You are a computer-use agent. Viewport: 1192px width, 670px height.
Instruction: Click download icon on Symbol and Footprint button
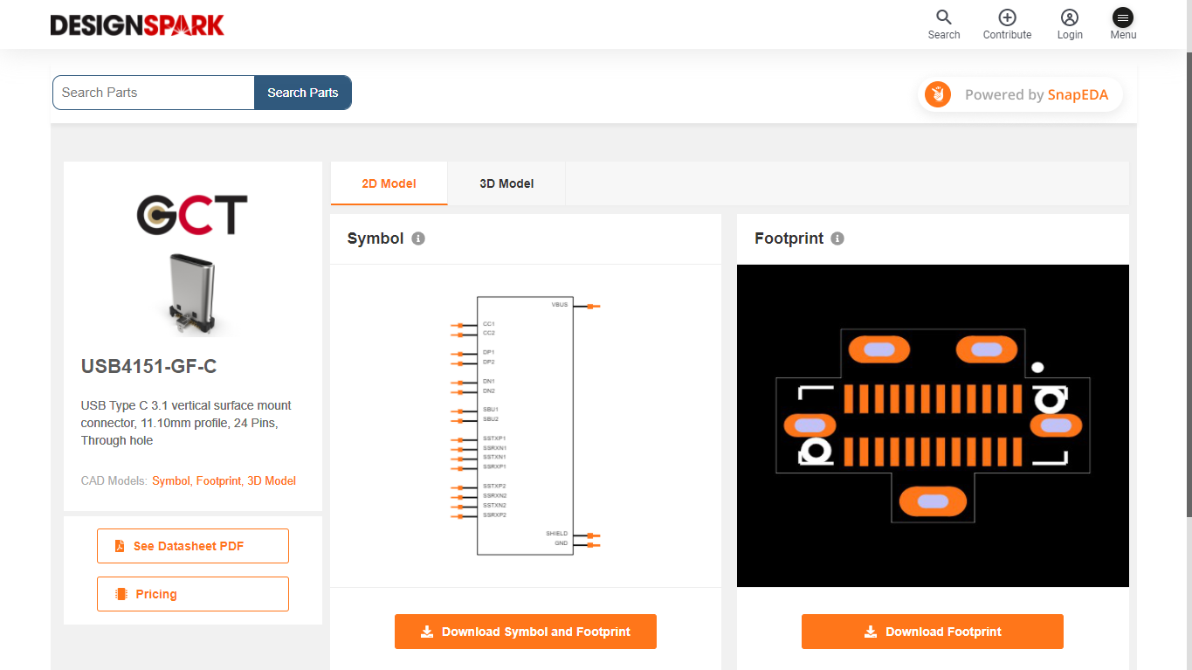[x=427, y=632]
